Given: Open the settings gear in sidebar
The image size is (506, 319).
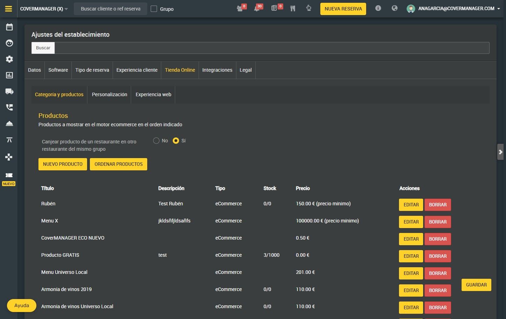Looking at the screenshot, I should pyautogui.click(x=9, y=59).
